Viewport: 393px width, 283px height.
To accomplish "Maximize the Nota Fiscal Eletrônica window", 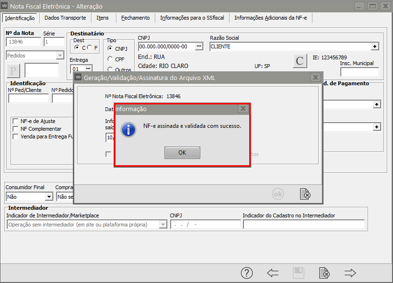I will point(373,6).
